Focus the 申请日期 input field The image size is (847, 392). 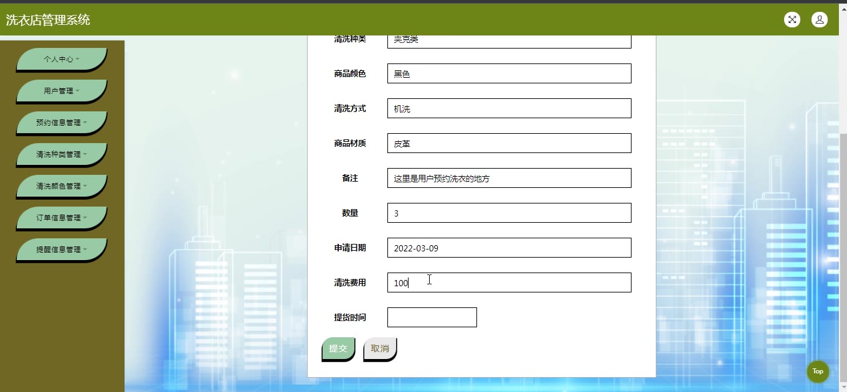click(509, 248)
